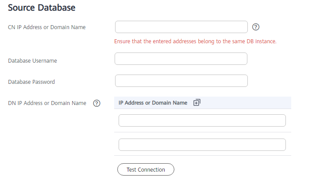Focus the CN IP Address input field
312x180 pixels.
tap(181, 27)
